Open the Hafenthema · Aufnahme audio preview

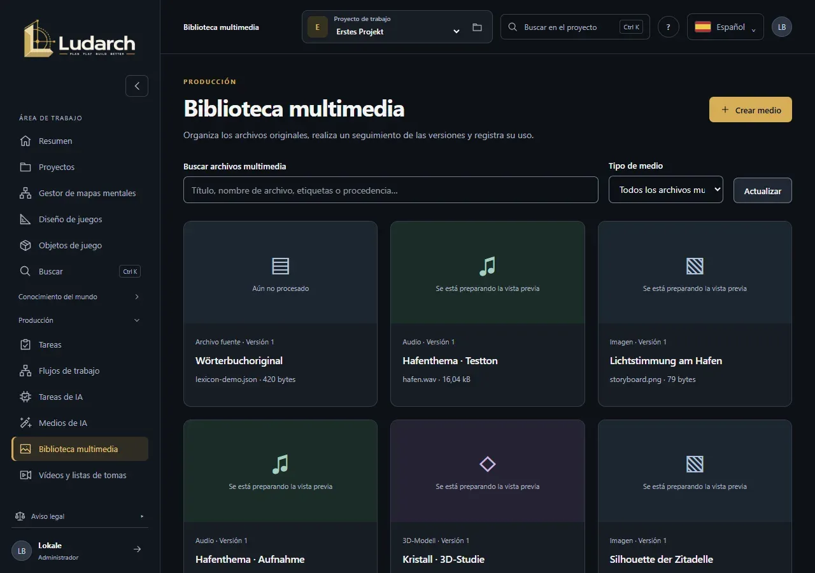click(x=280, y=471)
